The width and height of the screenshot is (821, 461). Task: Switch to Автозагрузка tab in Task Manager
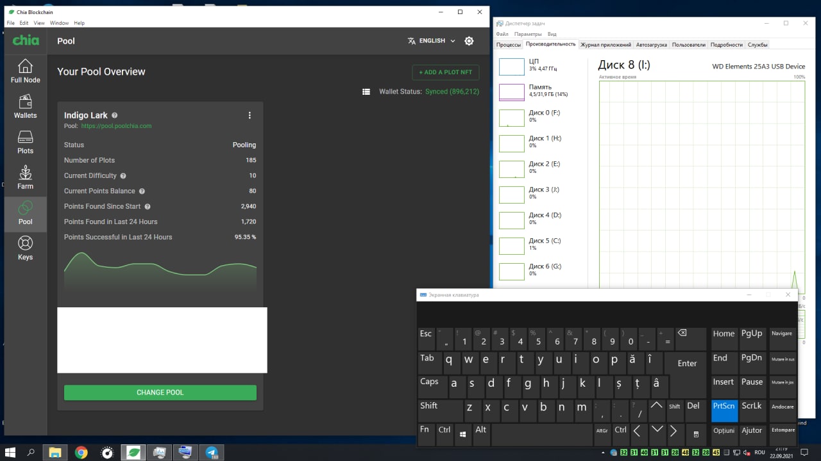(x=652, y=45)
